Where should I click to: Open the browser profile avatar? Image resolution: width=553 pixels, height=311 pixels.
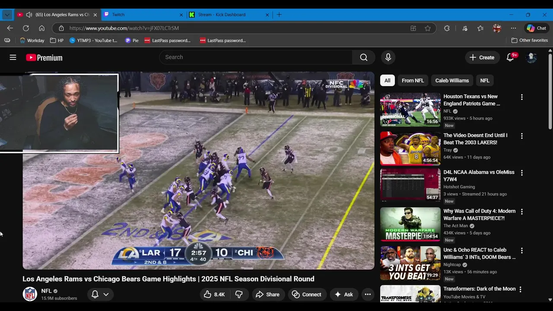[x=497, y=28]
